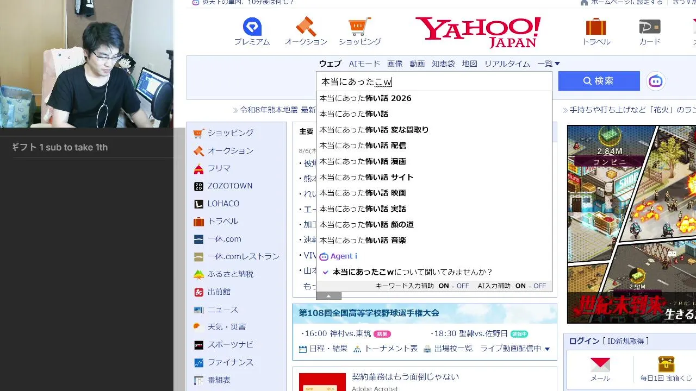Image resolution: width=696 pixels, height=391 pixels.
Task: Click the ふるさと納税 icon in the sidebar
Action: [x=198, y=274]
